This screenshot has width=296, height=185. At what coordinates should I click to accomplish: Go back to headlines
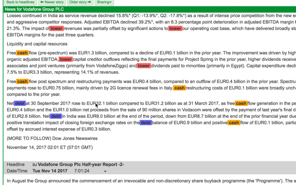[20, 2]
